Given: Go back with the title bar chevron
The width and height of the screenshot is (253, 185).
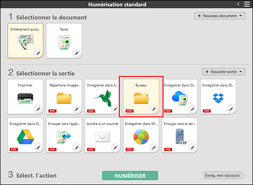Looking at the screenshot, I should (x=238, y=4).
